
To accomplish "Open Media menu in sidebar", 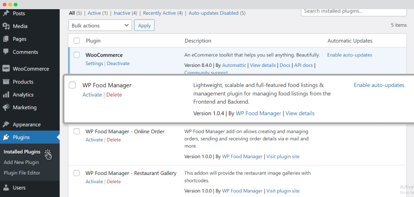I will coord(20,26).
